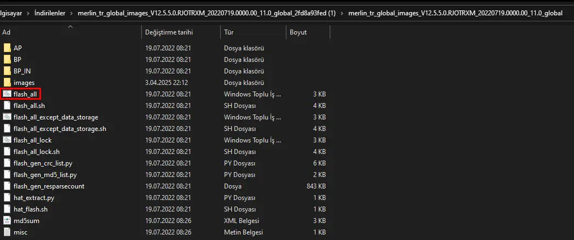The width and height of the screenshot is (574, 240).
Task: Click the flash_gen_resparsecount file icon
Action: point(7,186)
